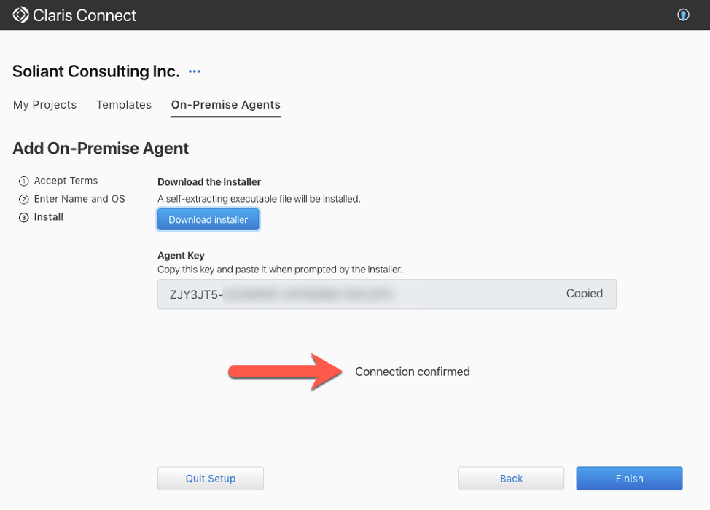710x510 pixels.
Task: Click the Finish button
Action: [629, 479]
